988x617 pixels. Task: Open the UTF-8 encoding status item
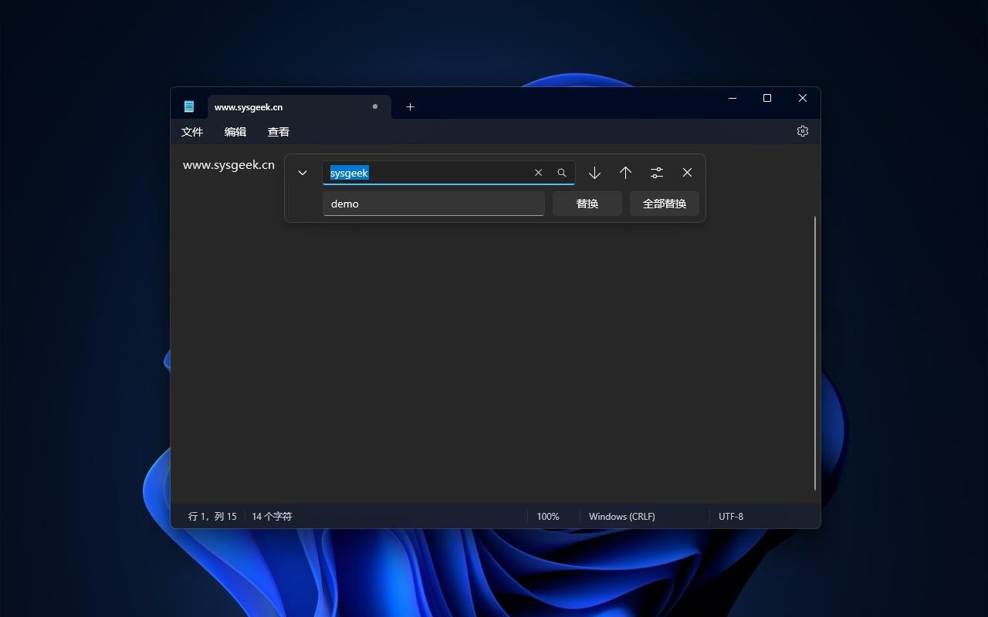(x=730, y=516)
